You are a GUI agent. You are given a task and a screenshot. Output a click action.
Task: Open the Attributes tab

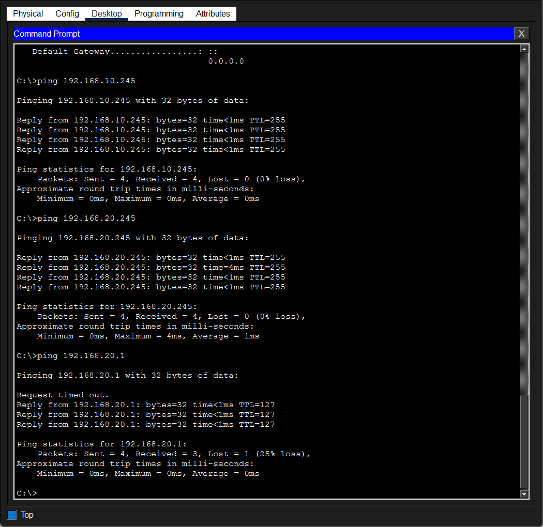(213, 14)
